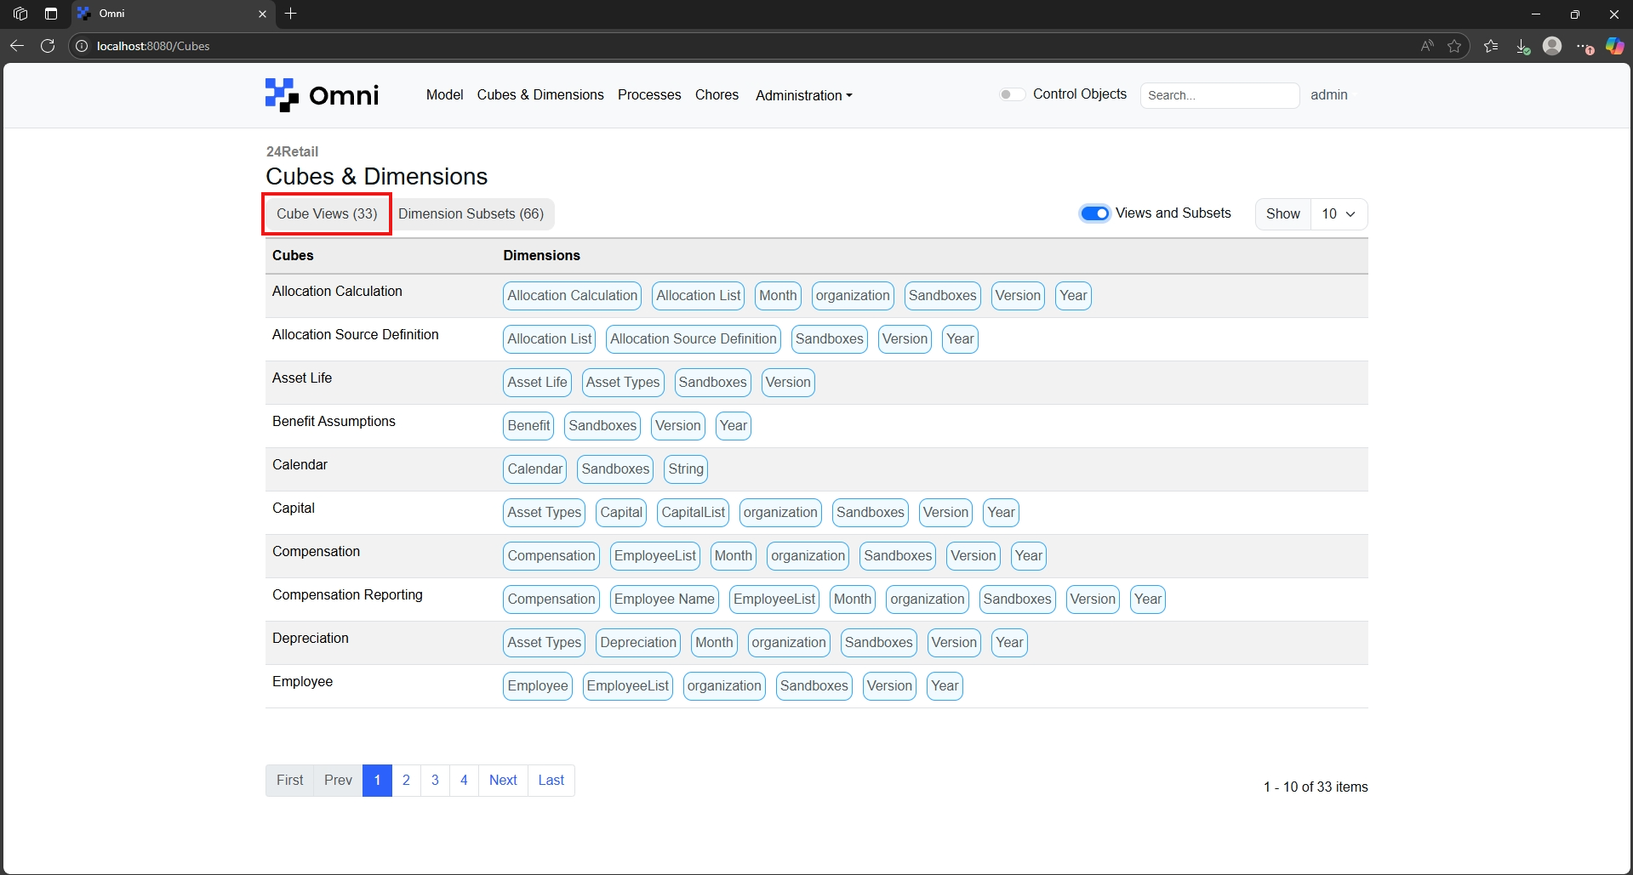Click the admin user link
The height and width of the screenshot is (875, 1633).
point(1328,95)
